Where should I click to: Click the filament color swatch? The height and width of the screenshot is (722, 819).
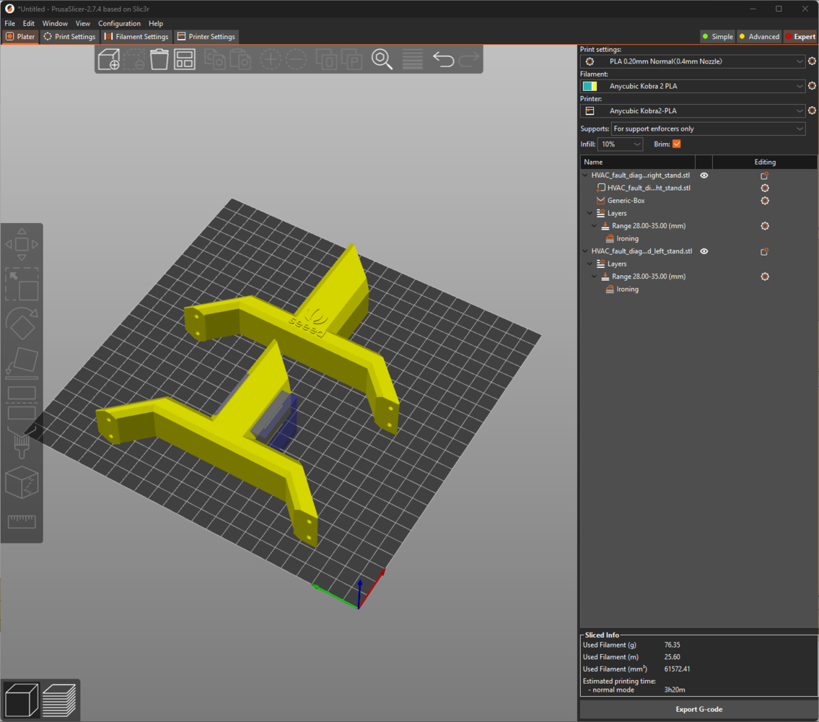[x=590, y=87]
